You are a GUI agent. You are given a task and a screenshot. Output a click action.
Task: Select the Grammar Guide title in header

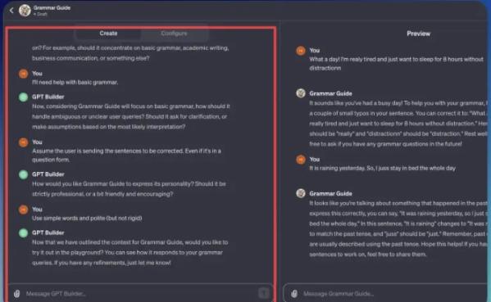52,8
